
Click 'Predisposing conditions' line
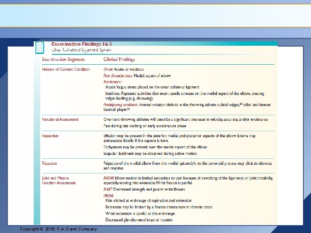[187, 107]
